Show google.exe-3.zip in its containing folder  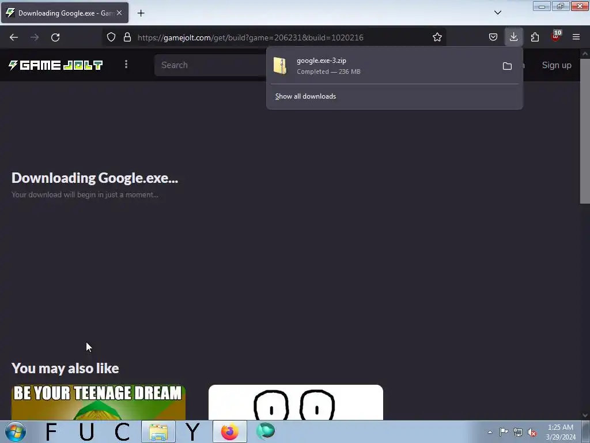(x=507, y=66)
